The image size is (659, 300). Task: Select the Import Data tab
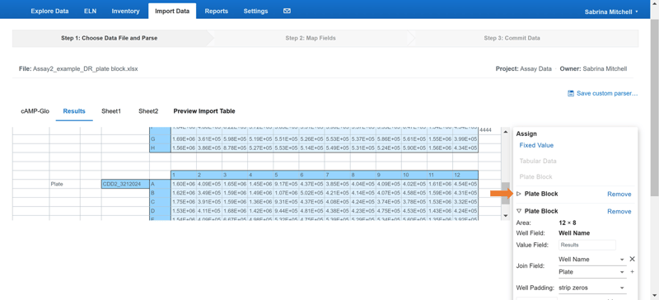(172, 12)
